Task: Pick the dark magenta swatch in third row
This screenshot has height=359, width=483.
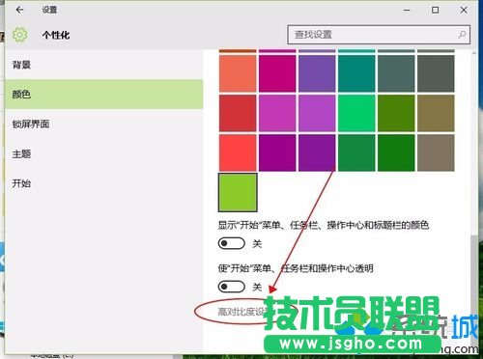Action: pyautogui.click(x=277, y=152)
